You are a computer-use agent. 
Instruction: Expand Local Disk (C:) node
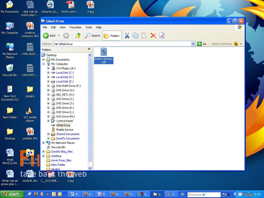[x=48, y=72]
